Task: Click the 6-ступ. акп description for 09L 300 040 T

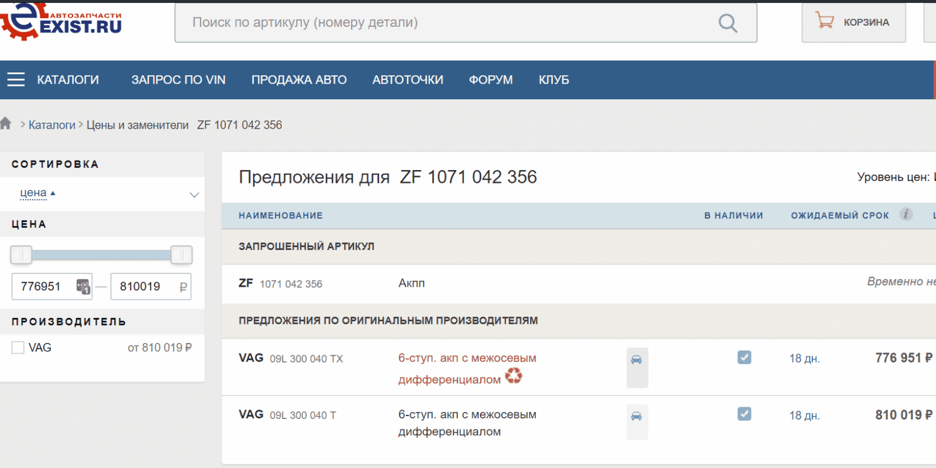Action: click(x=467, y=423)
